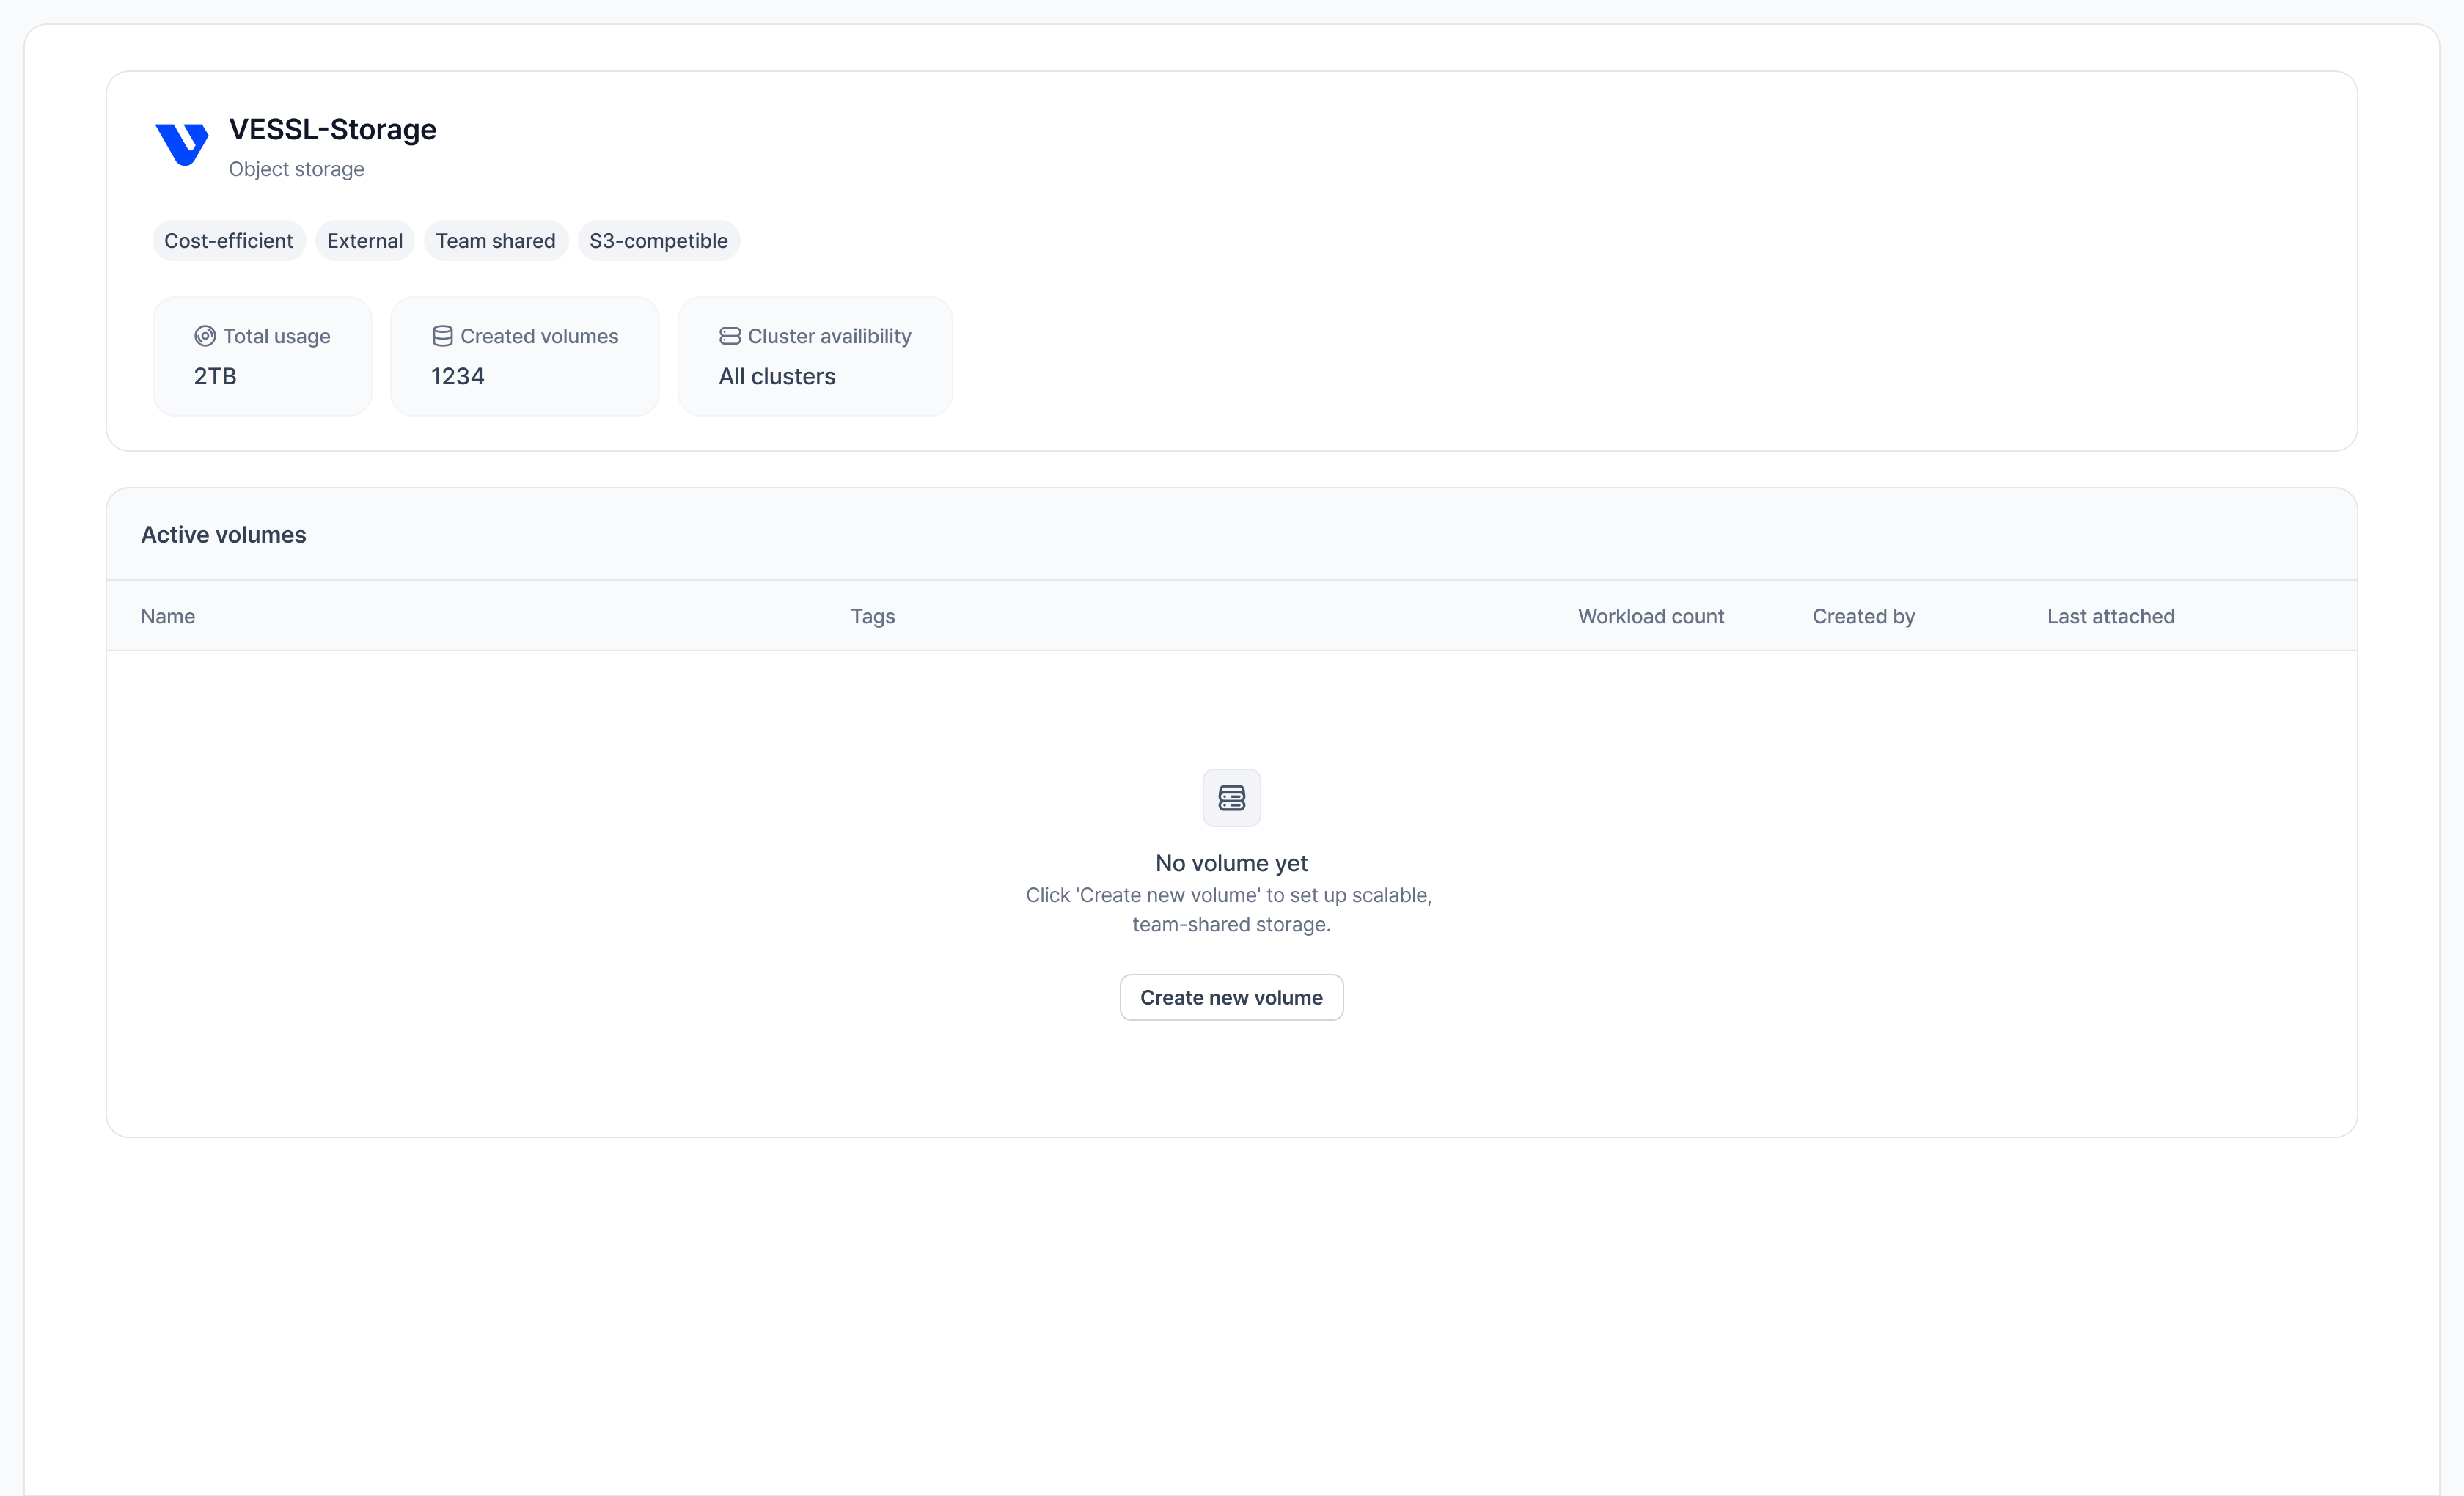Click the Total usage gauge icon
This screenshot has width=2464, height=1496.
(205, 336)
